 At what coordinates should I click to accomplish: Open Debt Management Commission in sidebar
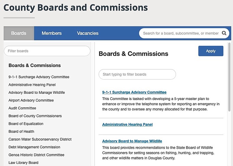coord(34,147)
